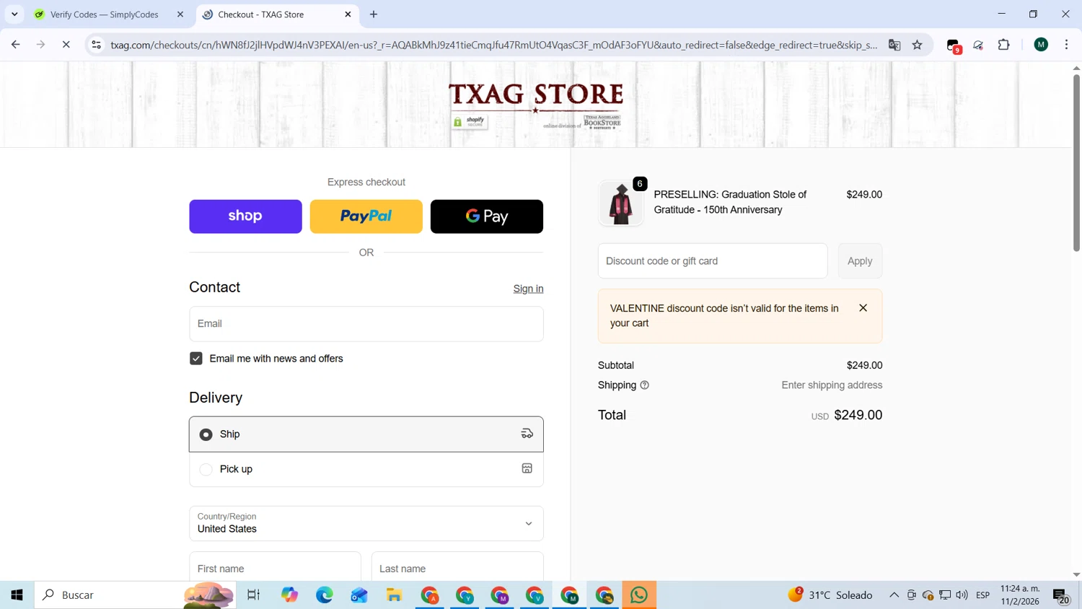The height and width of the screenshot is (609, 1082).
Task: Select the Ship delivery option
Action: [x=366, y=434]
